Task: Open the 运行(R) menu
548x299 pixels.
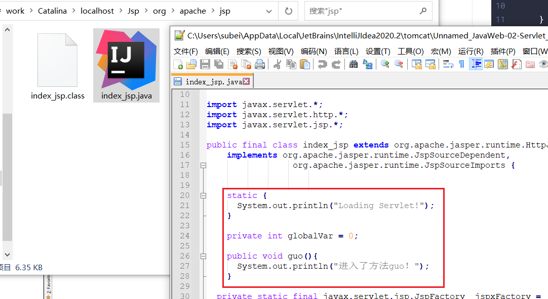Action: pyautogui.click(x=470, y=51)
